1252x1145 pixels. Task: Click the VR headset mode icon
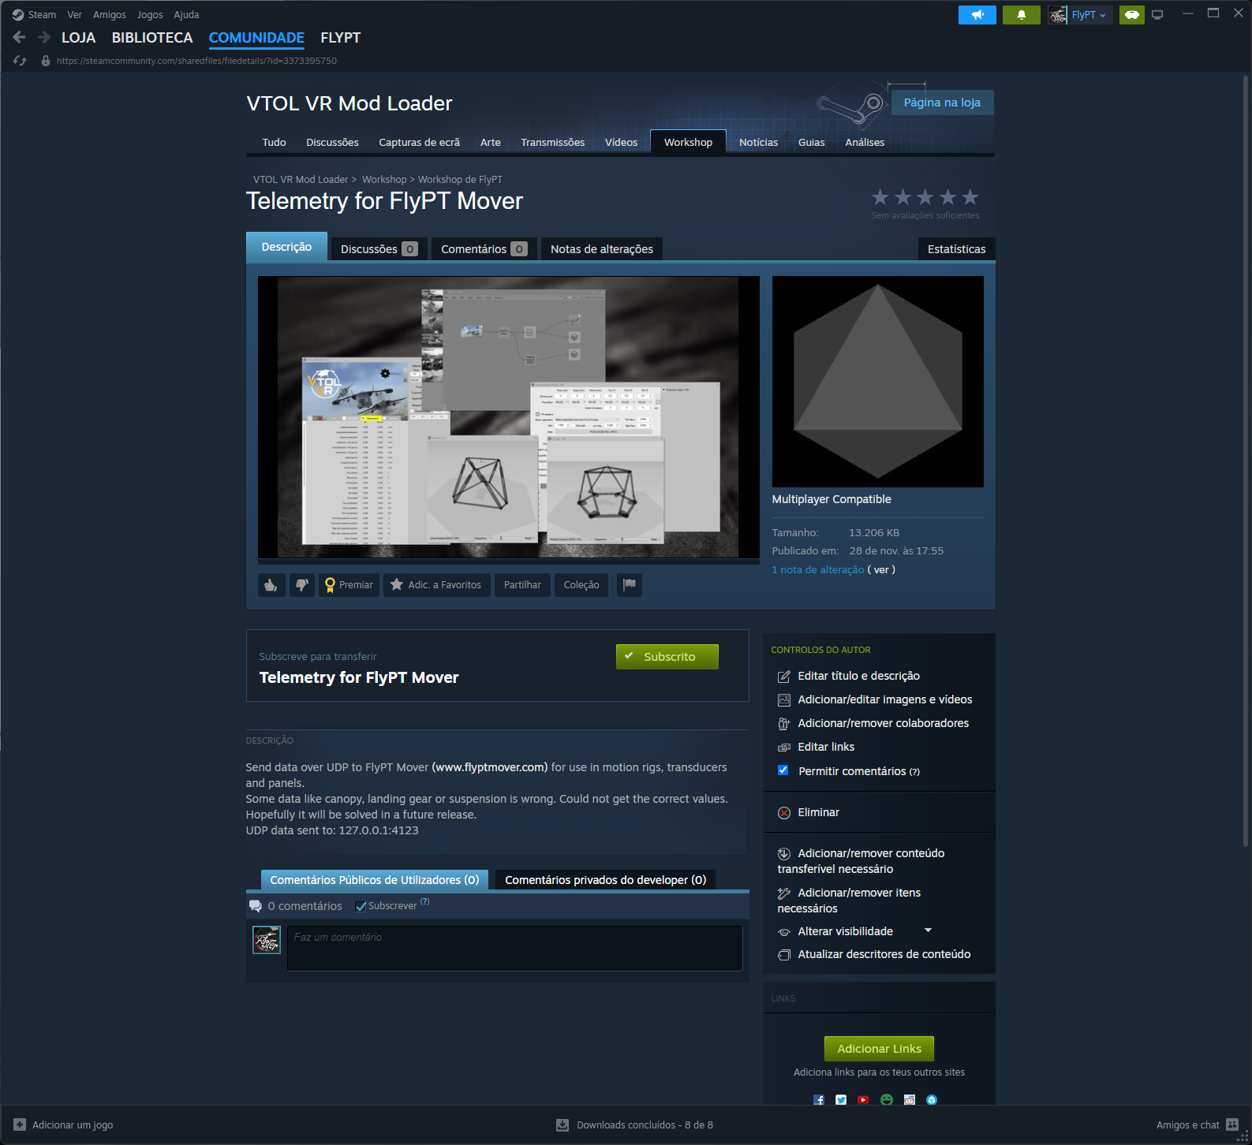pyautogui.click(x=1131, y=15)
